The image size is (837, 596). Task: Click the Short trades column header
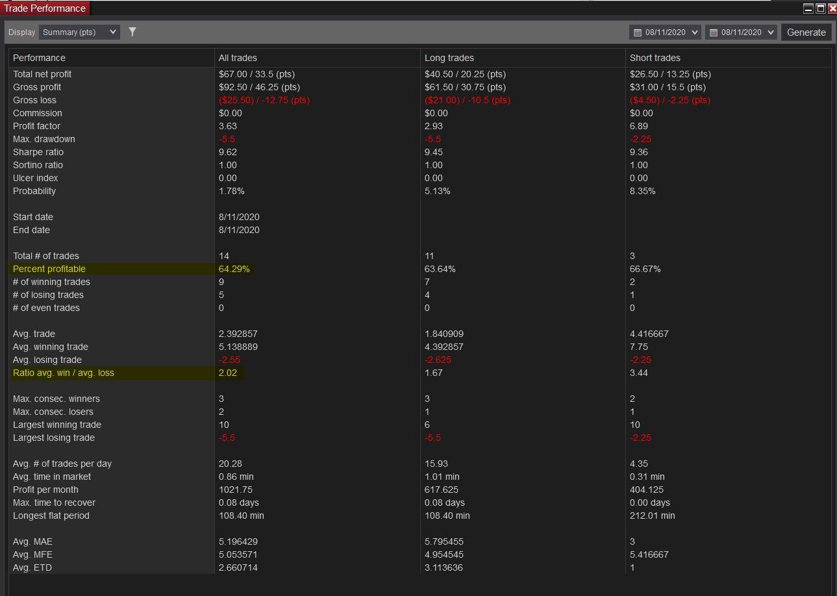point(655,58)
